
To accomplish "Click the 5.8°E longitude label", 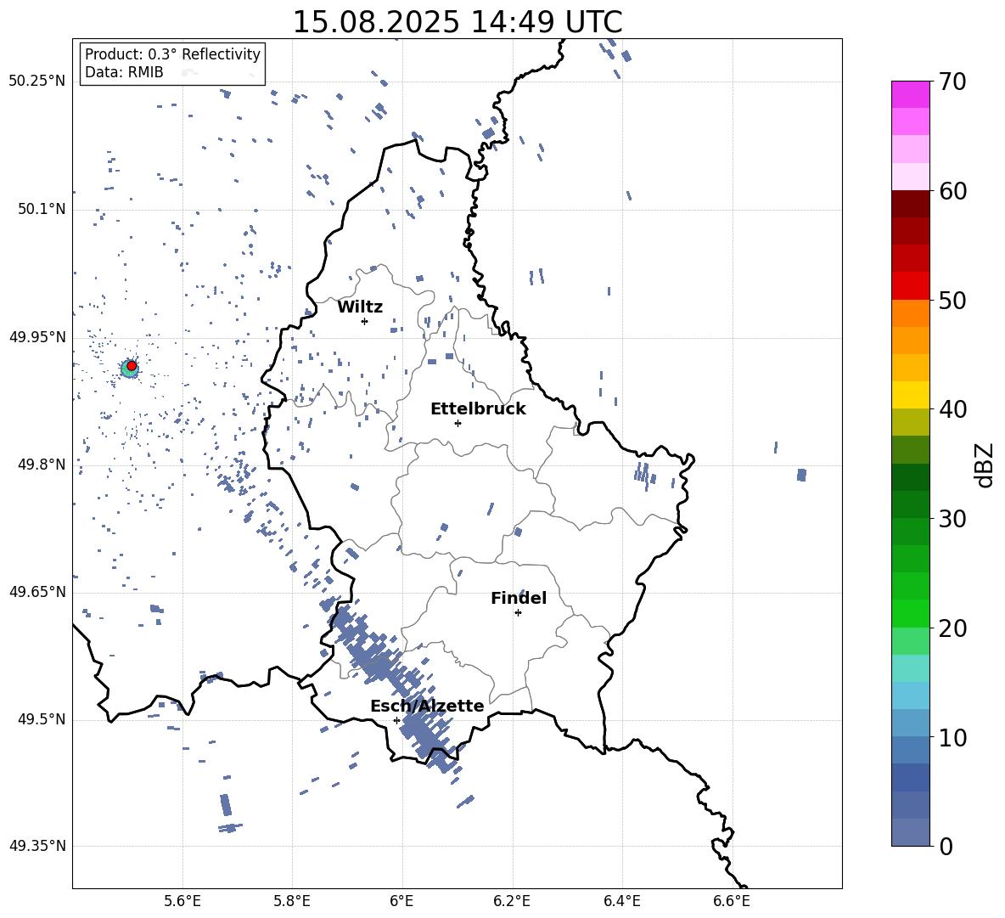I will pos(292,901).
